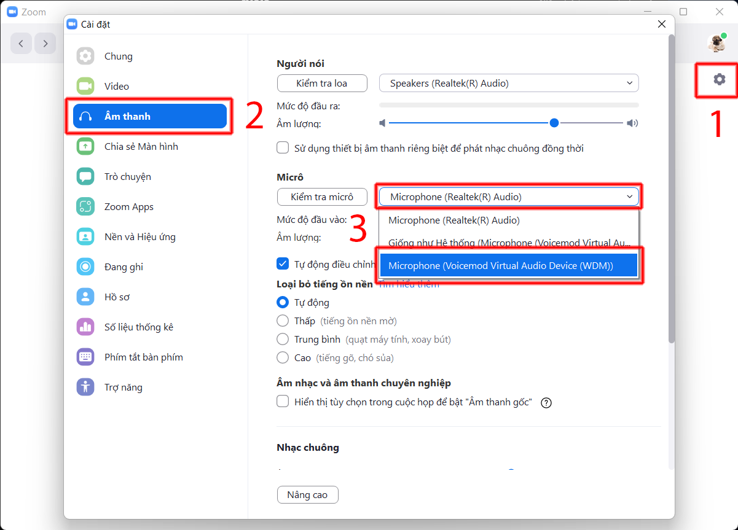Open the Zoom Apps icon
This screenshot has height=530, width=738.
click(85, 207)
